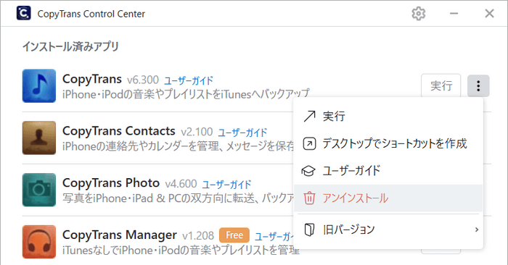The height and width of the screenshot is (265, 508).
Task: Minimize the CopyTrans Control Center window
Action: point(454,14)
